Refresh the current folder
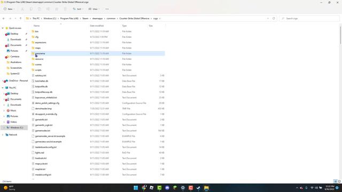The height and width of the screenshot is (192, 342). pos(274,19)
